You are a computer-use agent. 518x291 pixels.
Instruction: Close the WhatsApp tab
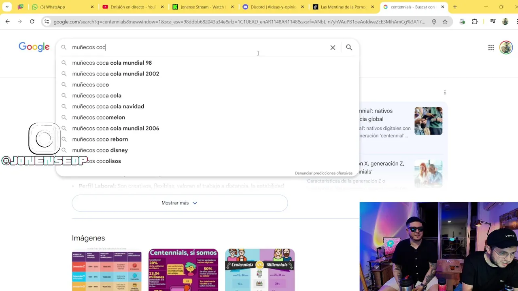[92, 7]
